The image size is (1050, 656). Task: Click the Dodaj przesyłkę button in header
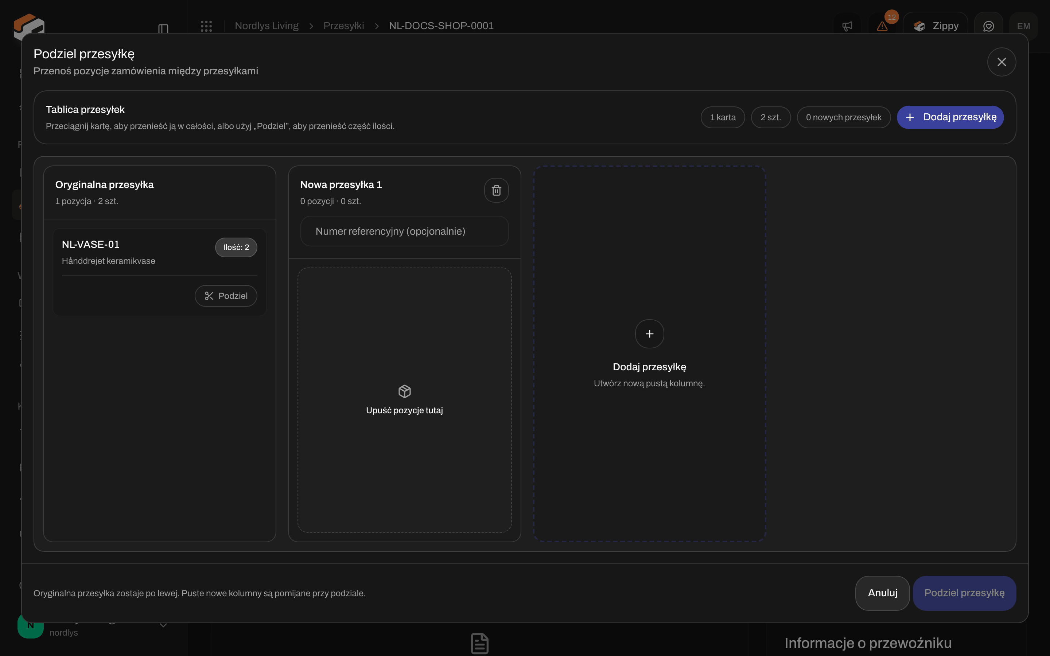[x=950, y=117]
